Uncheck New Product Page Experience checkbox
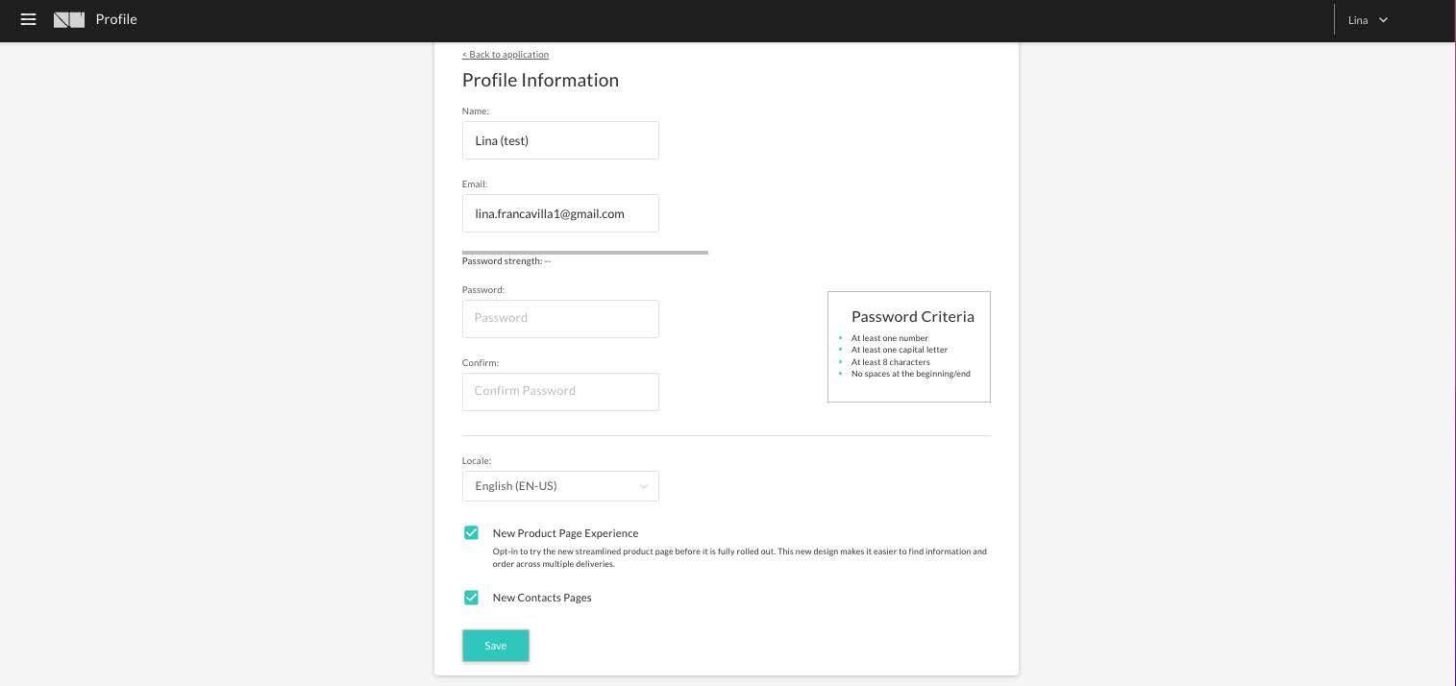The image size is (1456, 686). click(471, 533)
